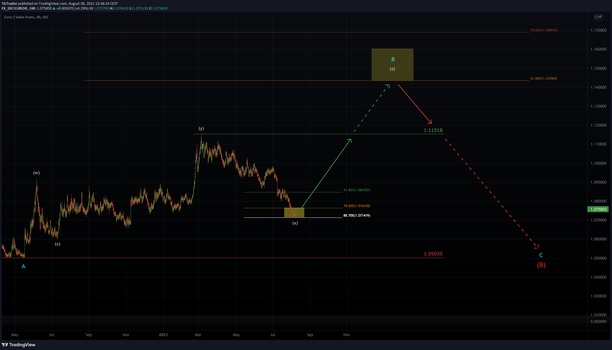612x350 pixels.
Task: Click the 'Euro / Swiss Franc, 4h, IDC' title
Action: [26, 17]
